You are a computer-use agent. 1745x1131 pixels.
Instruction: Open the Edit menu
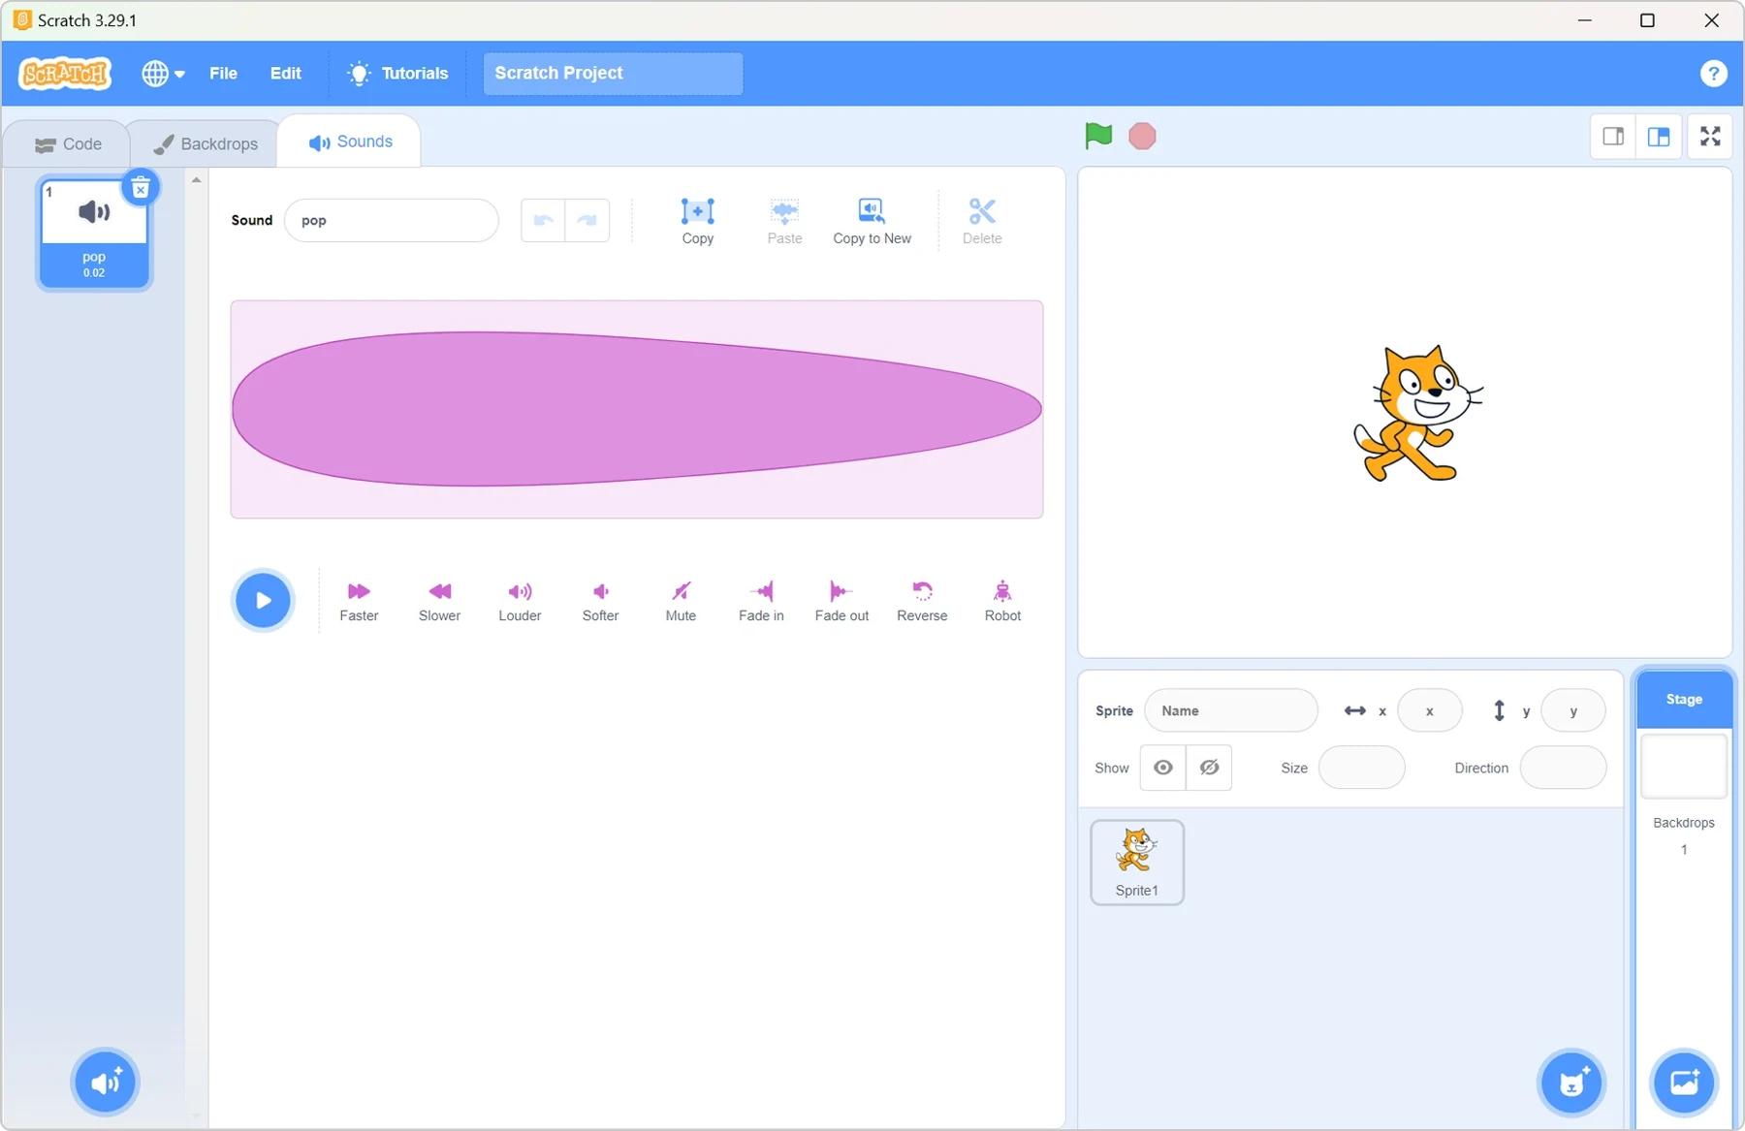285,74
